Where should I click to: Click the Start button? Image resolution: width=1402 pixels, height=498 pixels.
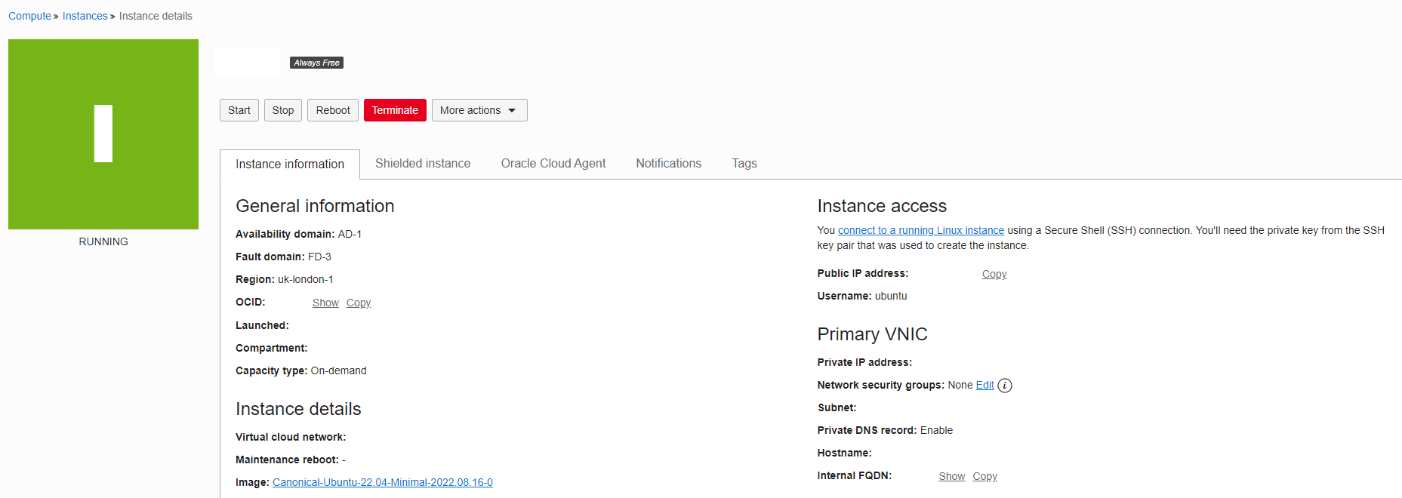(x=239, y=110)
